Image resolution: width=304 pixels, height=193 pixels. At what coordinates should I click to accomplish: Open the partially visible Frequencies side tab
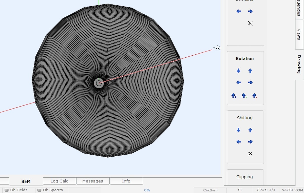[x=299, y=9]
